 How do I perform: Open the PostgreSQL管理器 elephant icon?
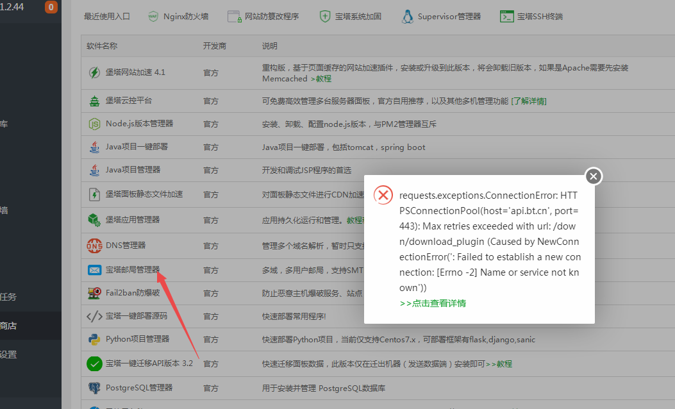click(x=94, y=387)
